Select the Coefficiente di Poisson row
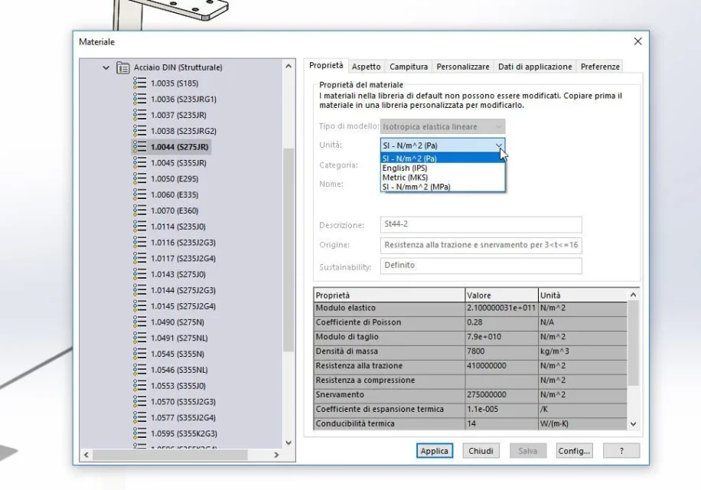This screenshot has width=701, height=490. [x=471, y=323]
